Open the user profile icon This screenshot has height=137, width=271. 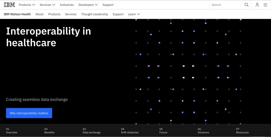[257, 5]
